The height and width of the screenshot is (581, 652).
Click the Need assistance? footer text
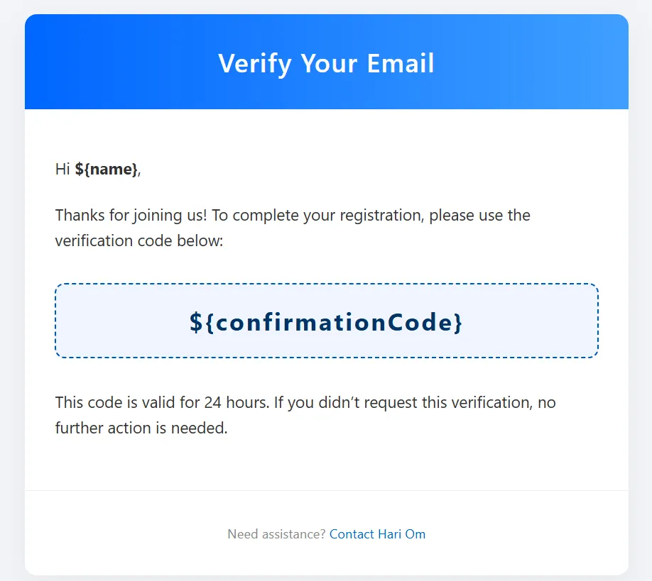(x=276, y=533)
